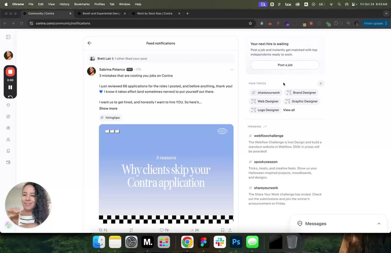
Task: Open the Window menu in the menu bar
Action: pos(124,4)
